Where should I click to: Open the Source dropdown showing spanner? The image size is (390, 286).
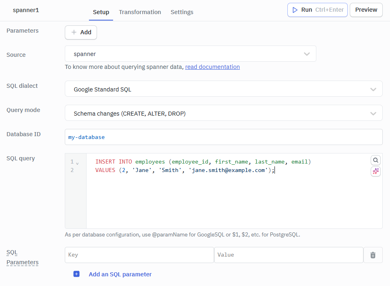[190, 54]
